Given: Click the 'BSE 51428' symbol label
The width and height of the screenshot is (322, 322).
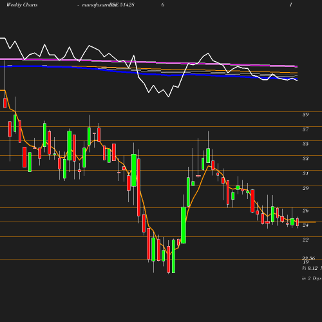Looking at the screenshot, I should (122, 5).
